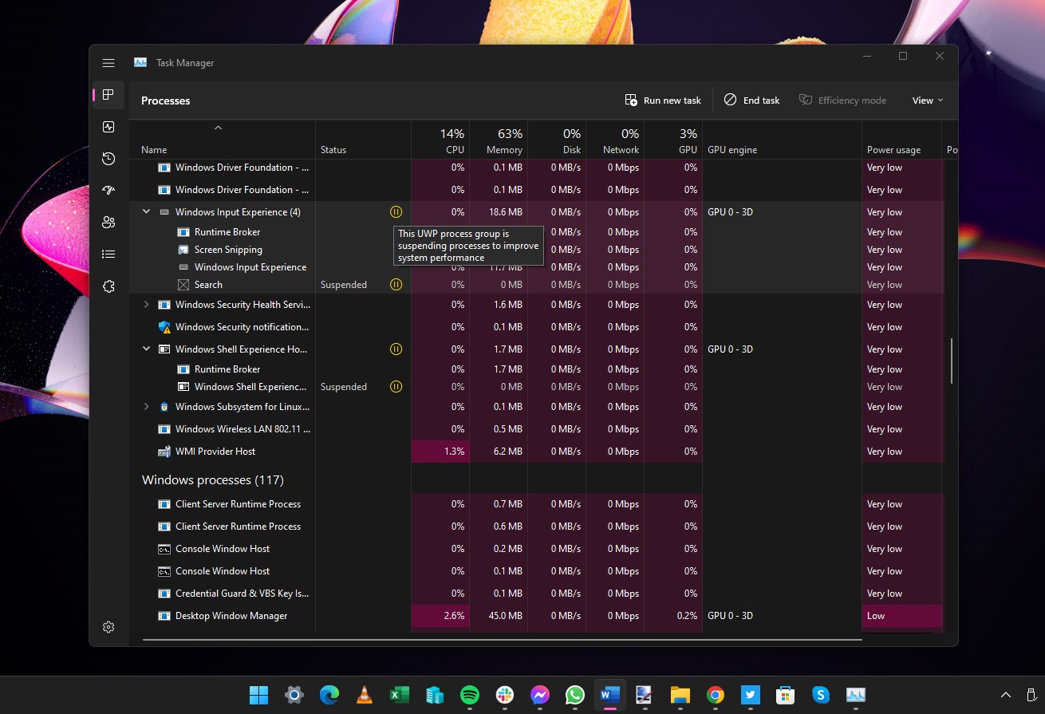Sort by the Power usage column
This screenshot has height=714, width=1045.
pyautogui.click(x=901, y=140)
